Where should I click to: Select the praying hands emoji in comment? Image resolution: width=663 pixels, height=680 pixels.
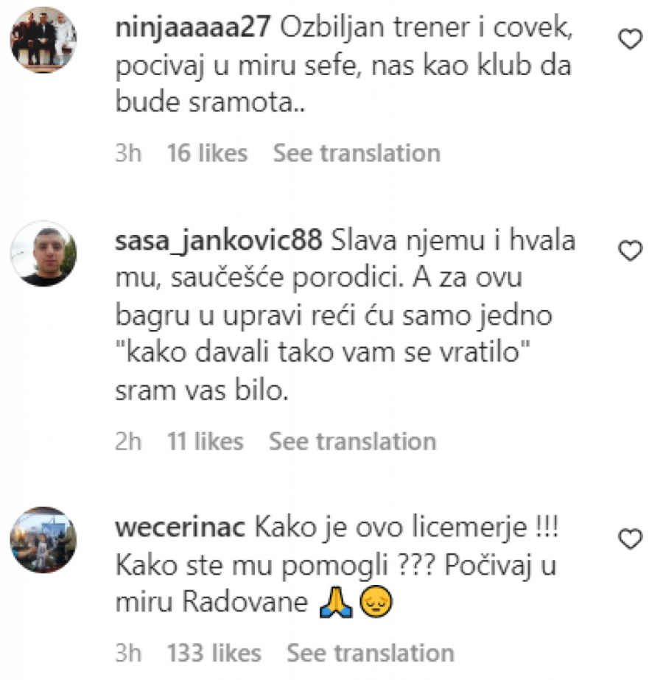pos(336,603)
